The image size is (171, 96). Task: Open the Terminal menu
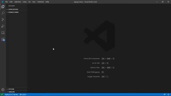(x=40, y=2)
